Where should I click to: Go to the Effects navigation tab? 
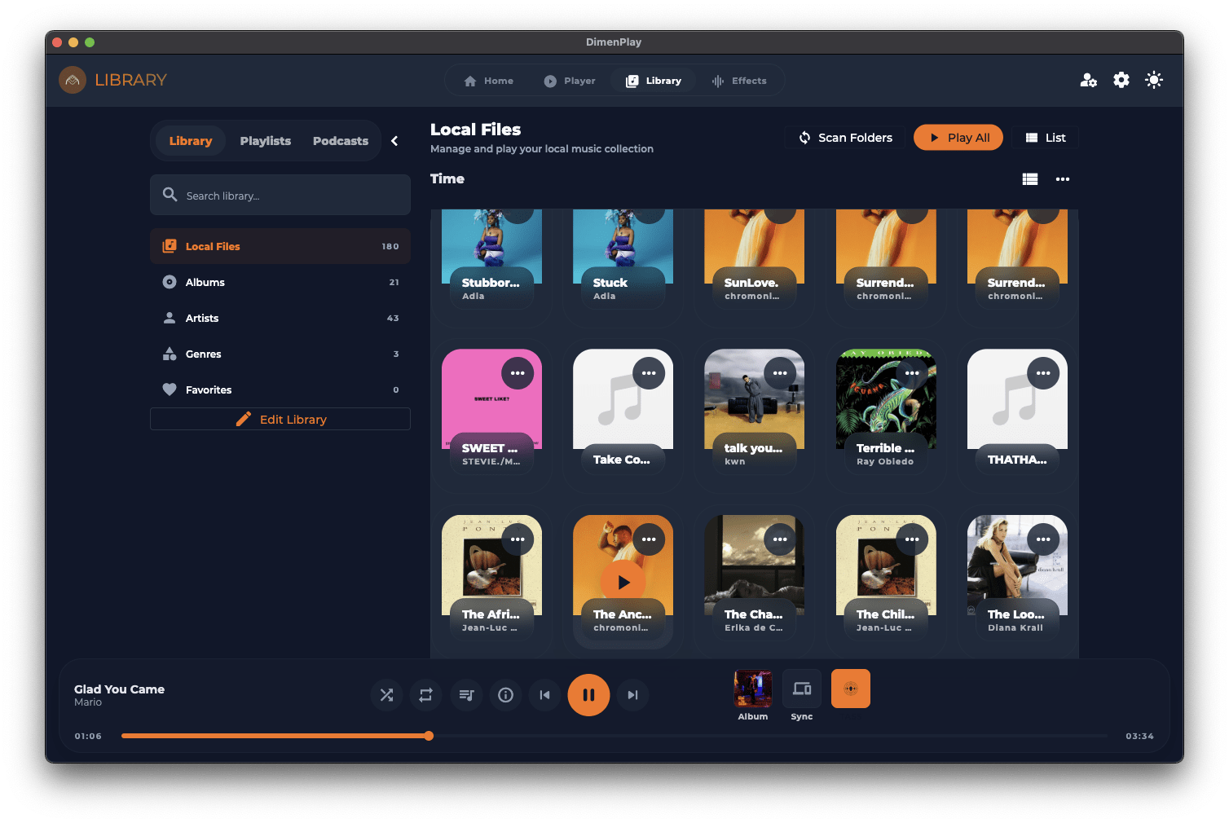pos(739,81)
